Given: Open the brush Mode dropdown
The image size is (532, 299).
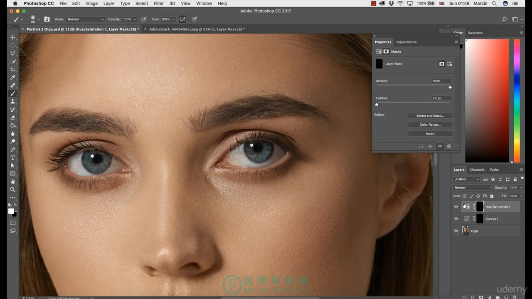Looking at the screenshot, I should [x=86, y=19].
